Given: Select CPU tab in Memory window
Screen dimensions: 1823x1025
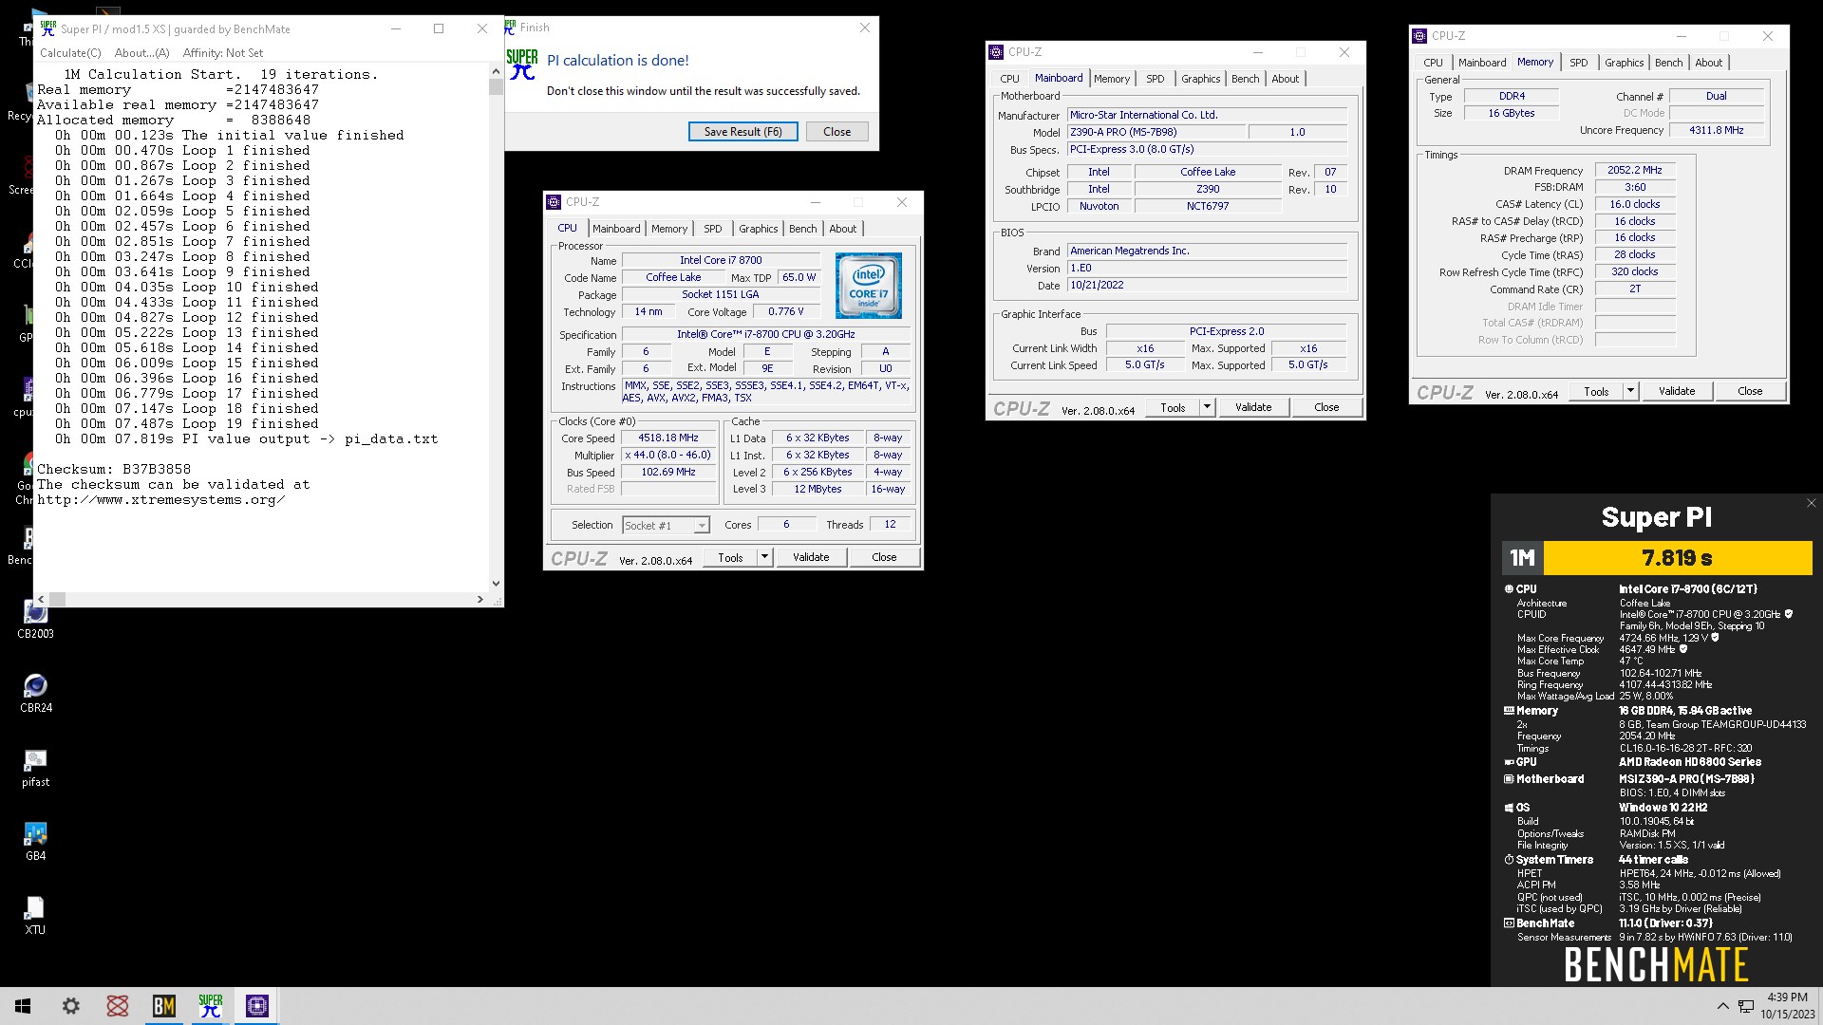Looking at the screenshot, I should (1433, 63).
